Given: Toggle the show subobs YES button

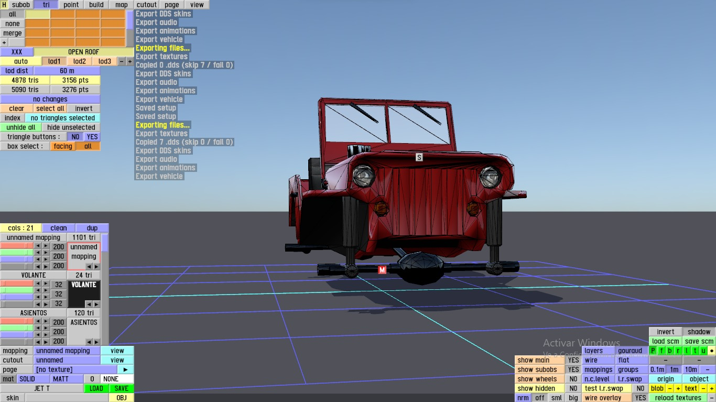Looking at the screenshot, I should click(x=573, y=370).
